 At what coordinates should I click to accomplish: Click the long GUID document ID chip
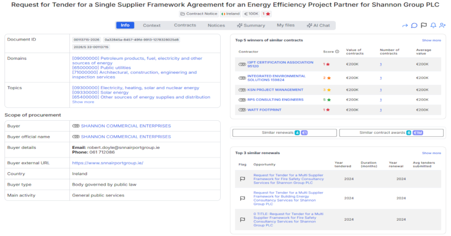(141, 40)
